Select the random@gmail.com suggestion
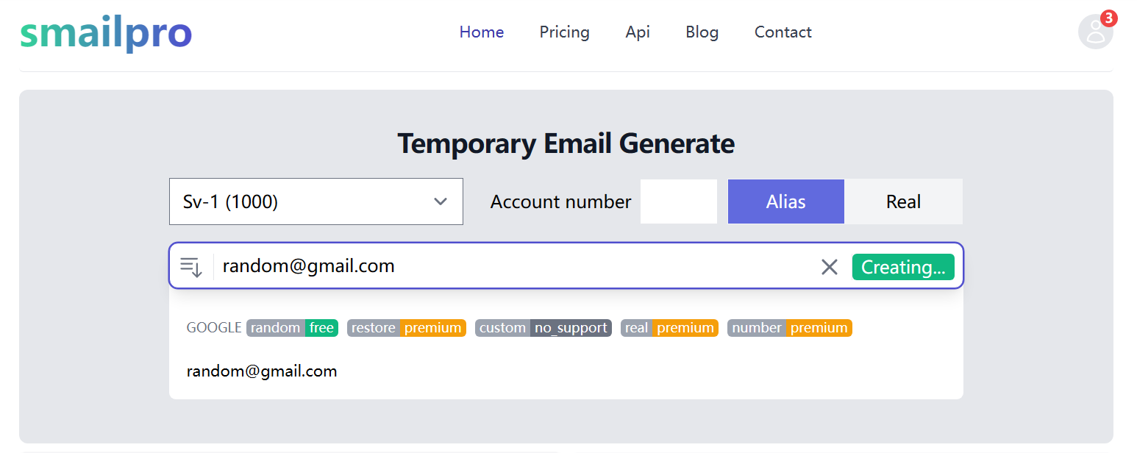Viewport: 1137px width, 453px height. (x=262, y=371)
